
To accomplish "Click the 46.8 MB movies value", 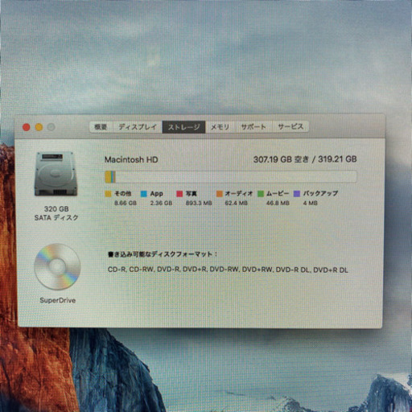I will pyautogui.click(x=278, y=203).
